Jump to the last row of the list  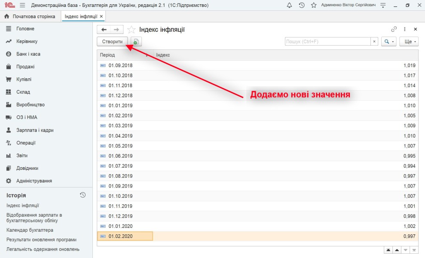click(x=414, y=250)
